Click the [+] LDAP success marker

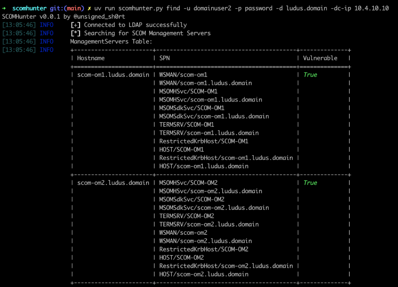point(75,25)
